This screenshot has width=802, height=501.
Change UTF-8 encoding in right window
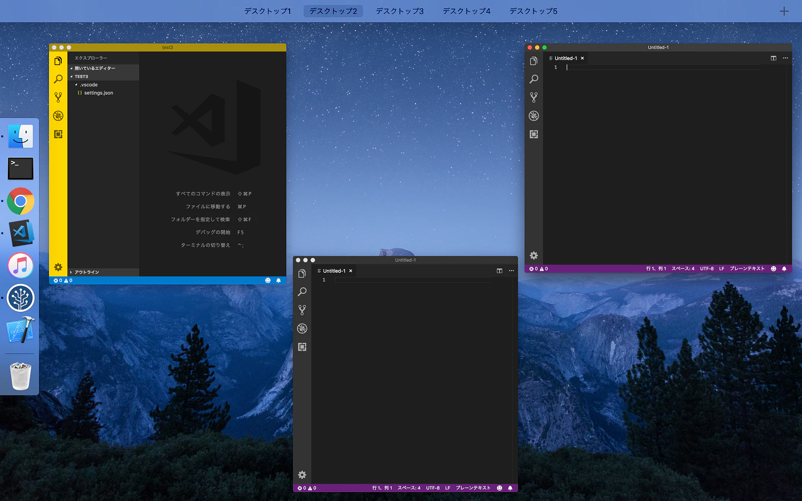707,269
